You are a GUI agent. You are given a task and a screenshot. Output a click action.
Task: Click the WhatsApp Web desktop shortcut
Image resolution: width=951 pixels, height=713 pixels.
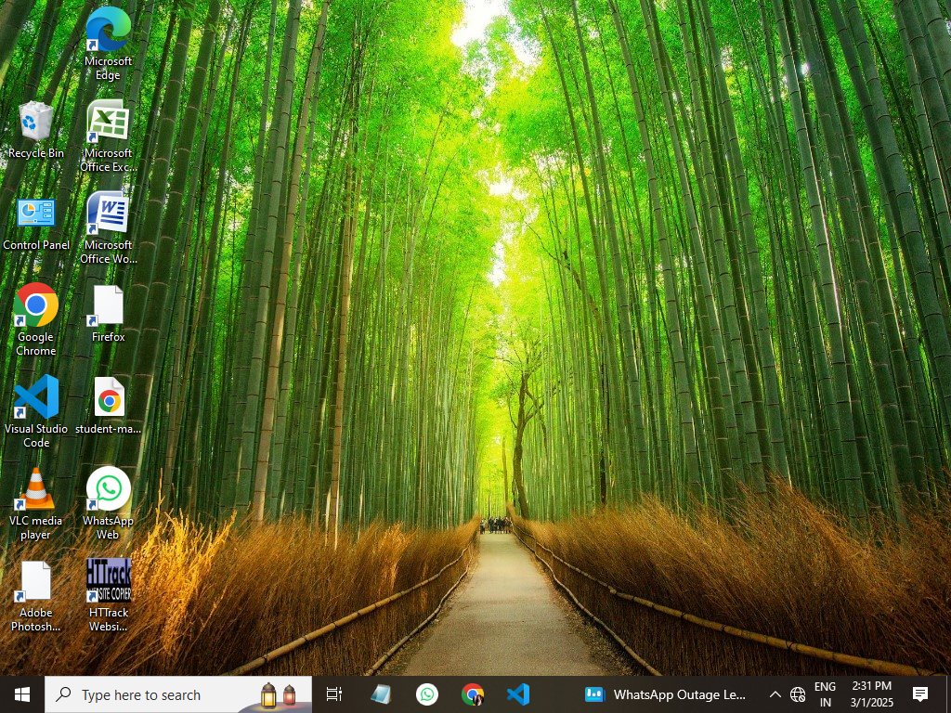[108, 490]
